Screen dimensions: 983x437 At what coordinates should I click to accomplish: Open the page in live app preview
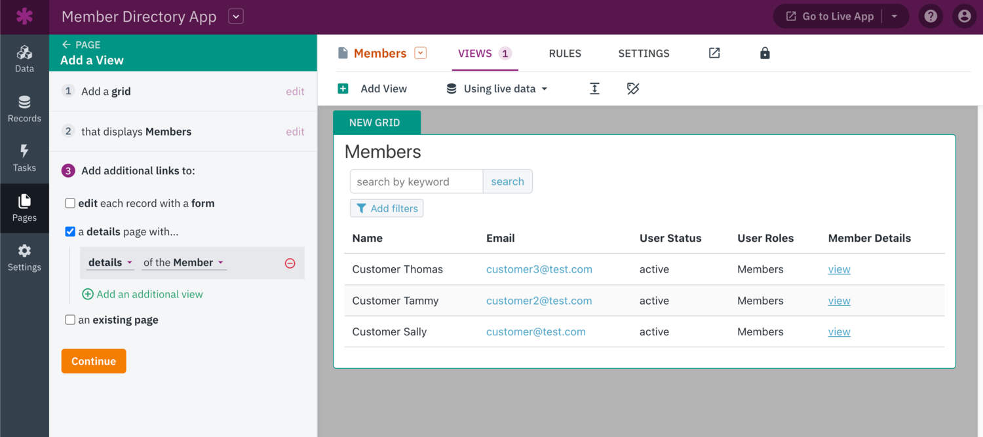[714, 53]
